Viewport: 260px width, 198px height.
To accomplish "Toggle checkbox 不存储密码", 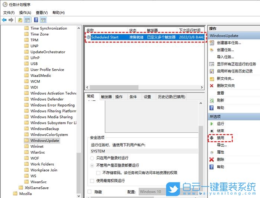I will (x=98, y=173).
